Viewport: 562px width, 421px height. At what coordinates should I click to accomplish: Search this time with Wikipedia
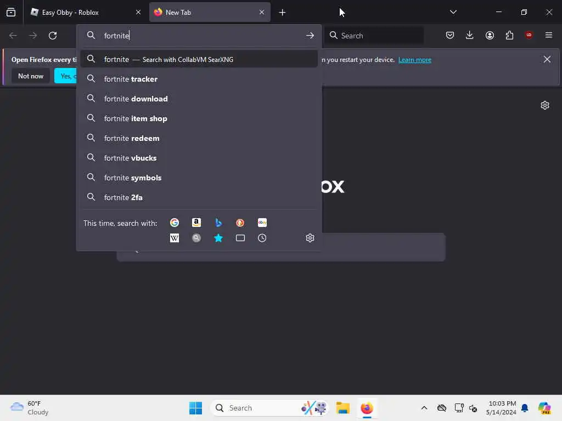click(x=174, y=238)
